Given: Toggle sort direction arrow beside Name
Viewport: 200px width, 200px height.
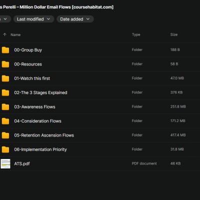Looking at the screenshot, I should [x=4, y=34].
